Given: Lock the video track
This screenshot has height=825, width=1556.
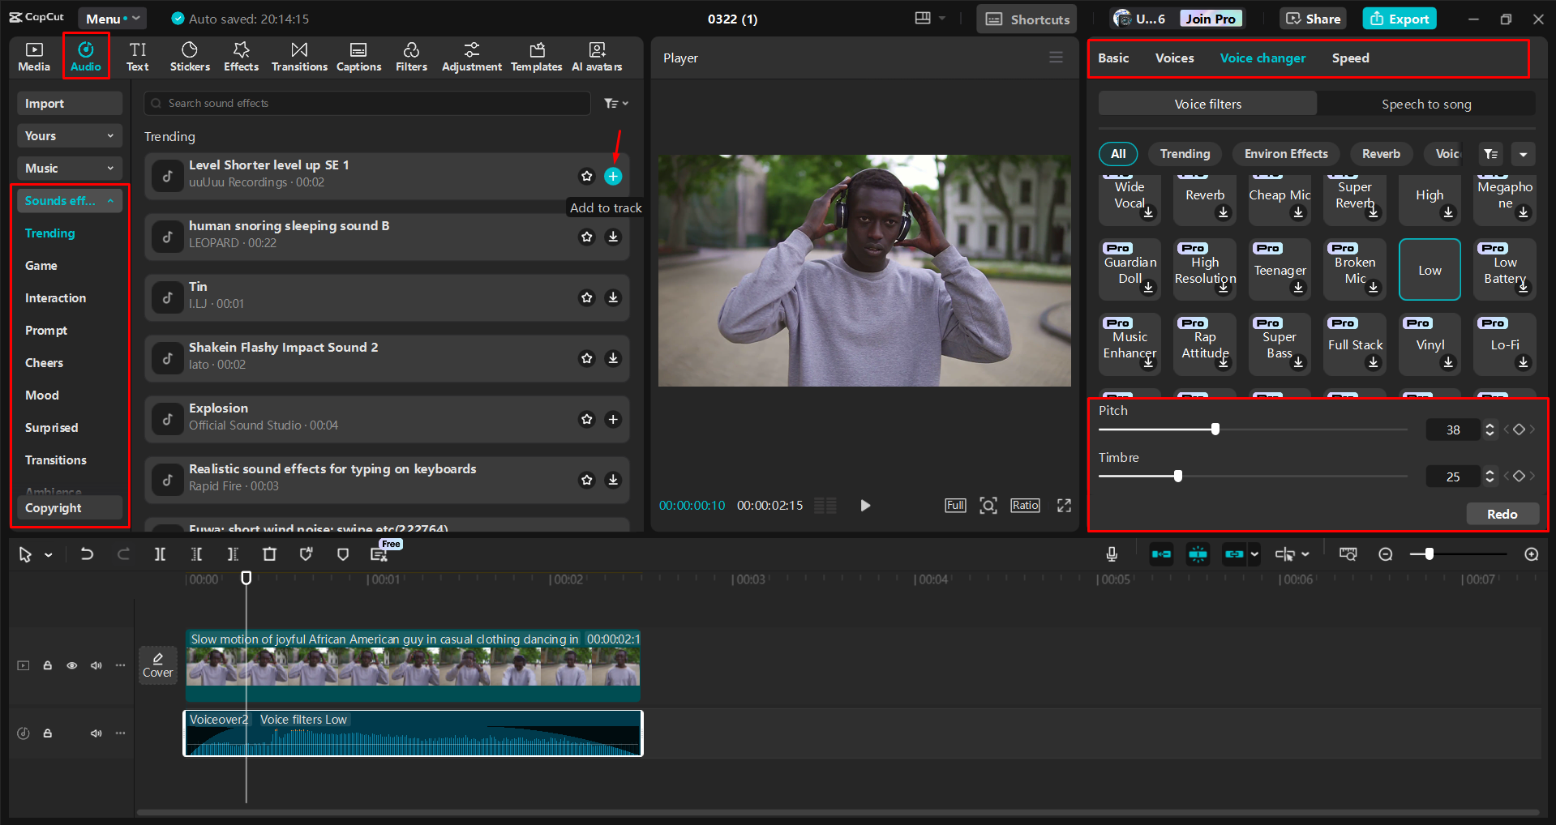Looking at the screenshot, I should click(47, 665).
